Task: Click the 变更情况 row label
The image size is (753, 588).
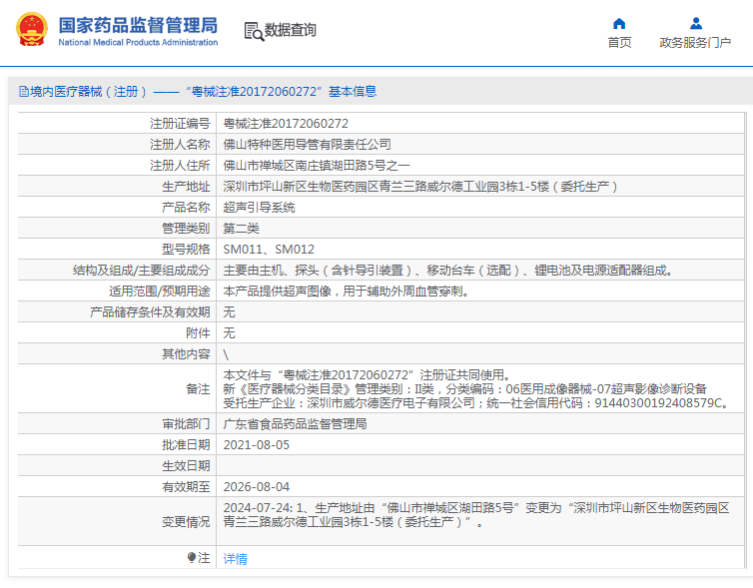Action: tap(186, 522)
